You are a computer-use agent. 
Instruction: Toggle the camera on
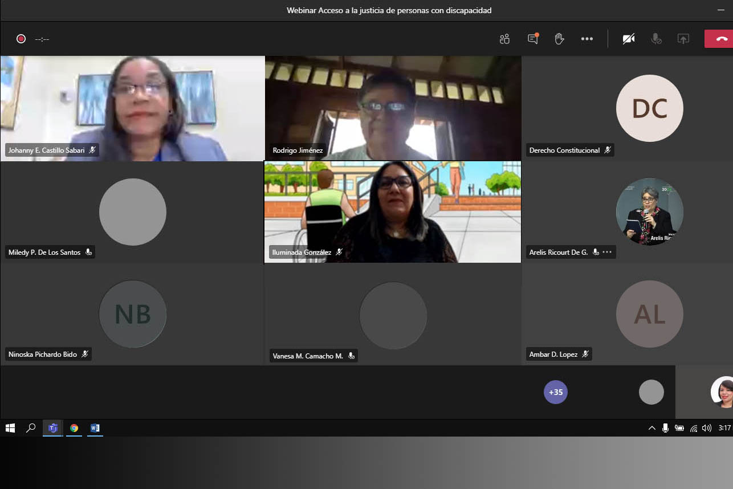629,39
